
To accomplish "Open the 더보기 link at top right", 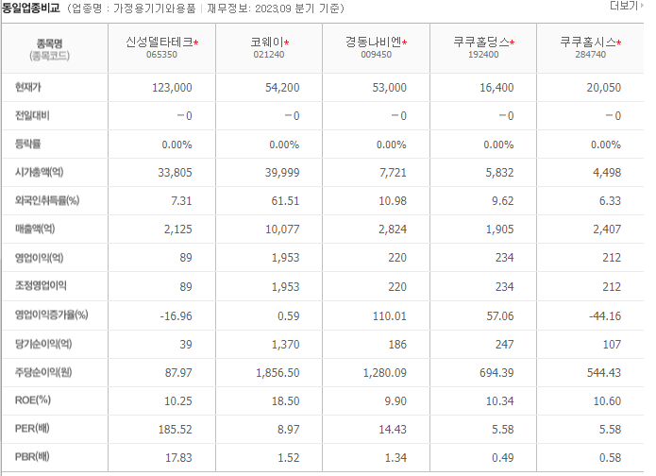I will coord(627,6).
